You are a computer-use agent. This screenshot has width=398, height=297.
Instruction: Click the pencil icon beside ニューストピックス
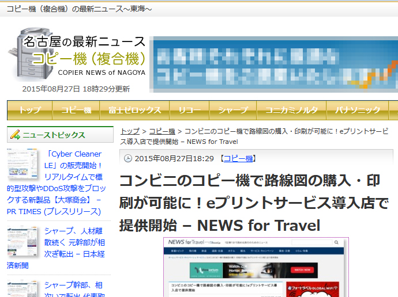point(15,135)
